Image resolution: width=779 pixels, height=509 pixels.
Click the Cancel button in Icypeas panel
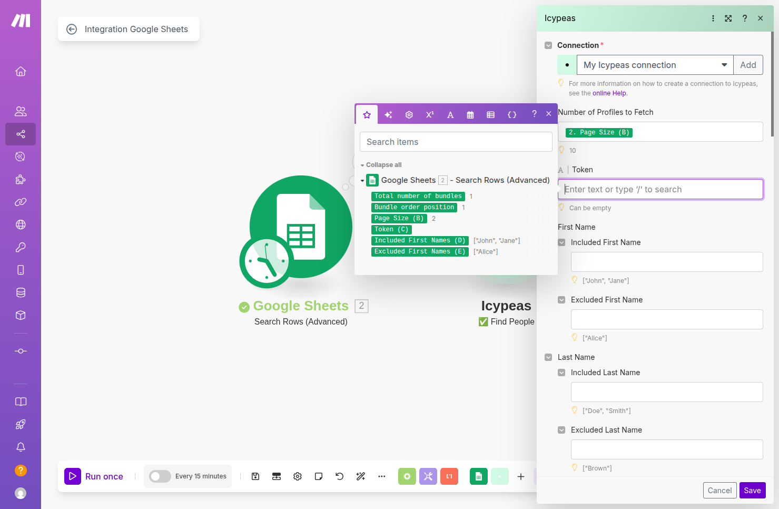click(x=719, y=490)
